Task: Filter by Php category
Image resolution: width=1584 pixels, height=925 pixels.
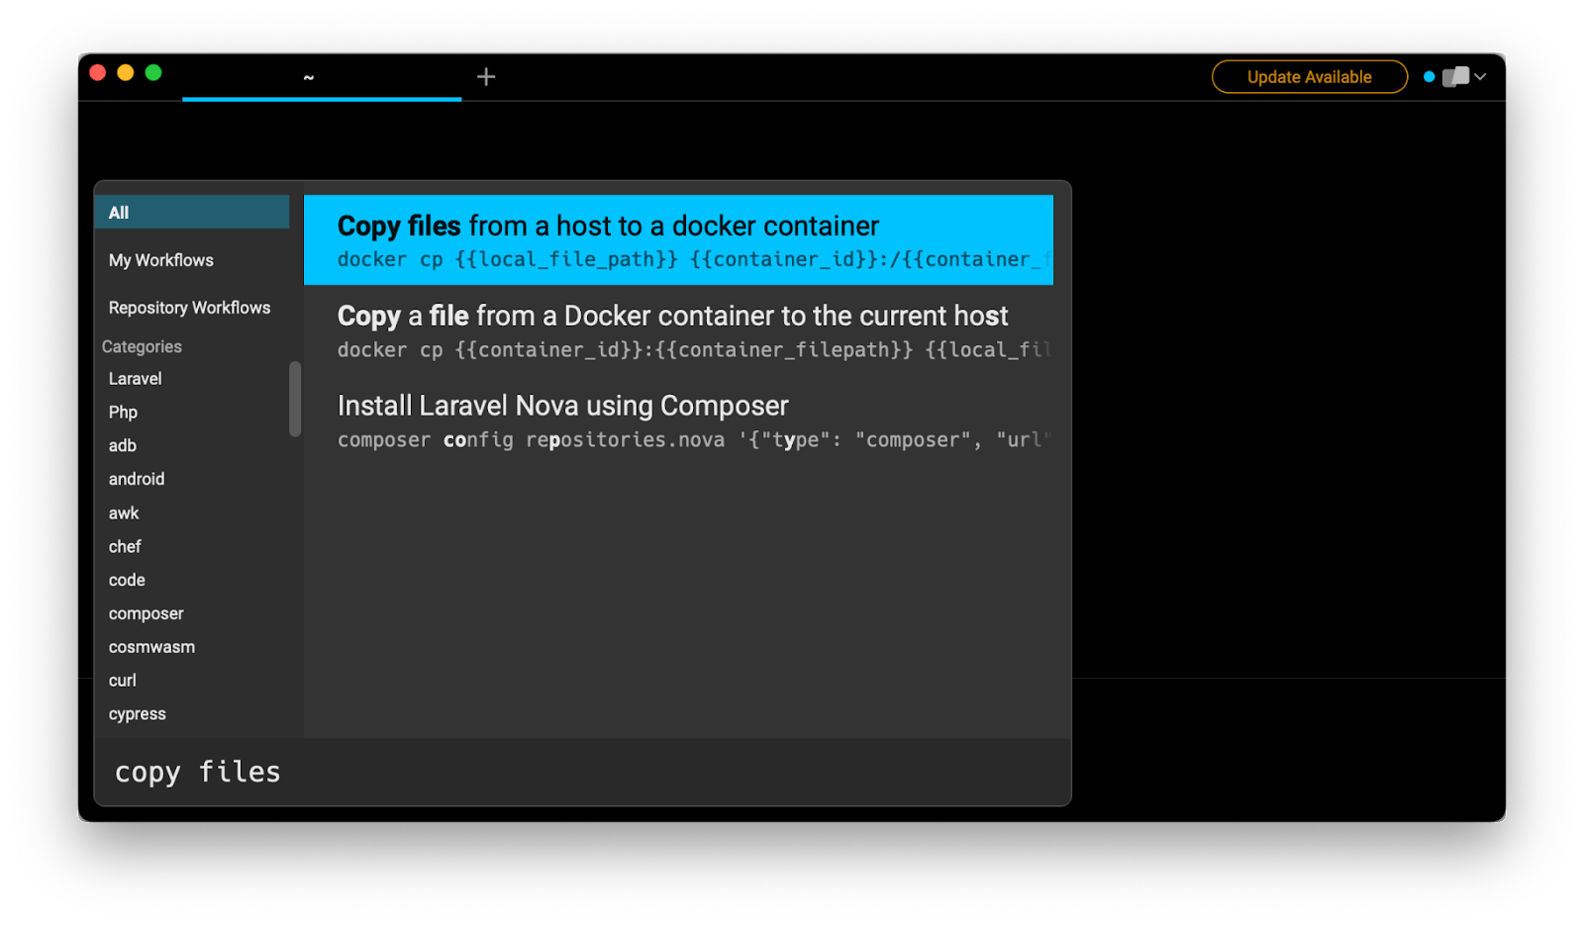Action: tap(124, 413)
